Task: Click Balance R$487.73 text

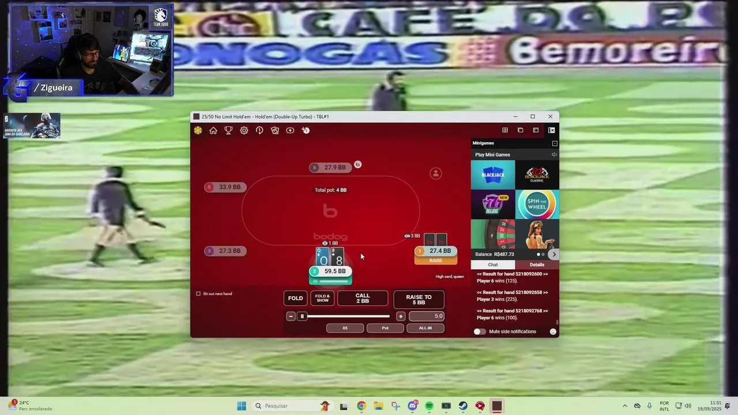Action: pos(495,254)
